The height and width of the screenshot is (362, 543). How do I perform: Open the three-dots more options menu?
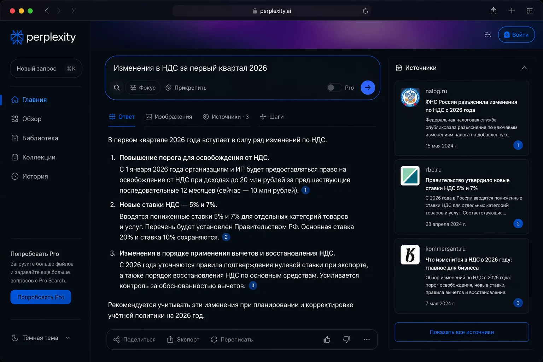tap(367, 339)
